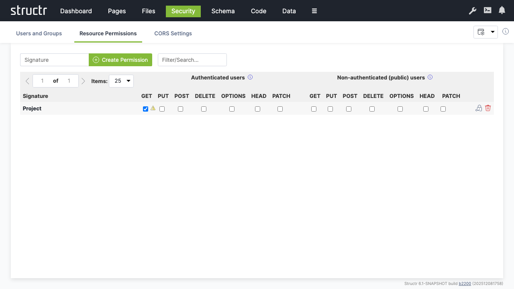Open the layout settings dropdown arrow
This screenshot has height=289, width=514.
[493, 32]
